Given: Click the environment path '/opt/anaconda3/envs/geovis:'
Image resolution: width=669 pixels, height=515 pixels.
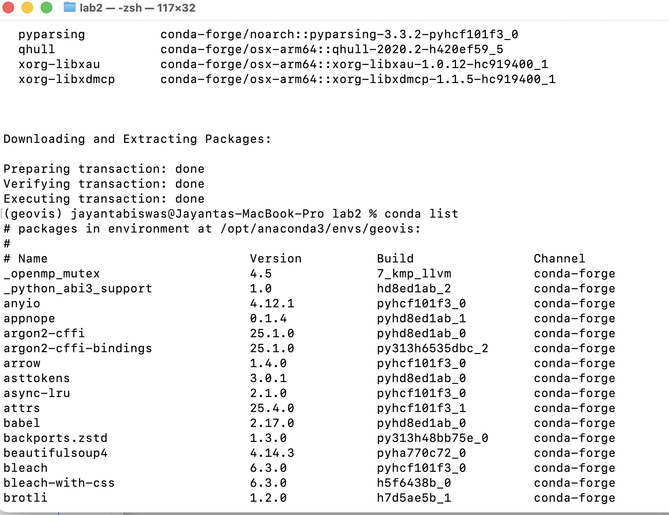Looking at the screenshot, I should 320,229.
